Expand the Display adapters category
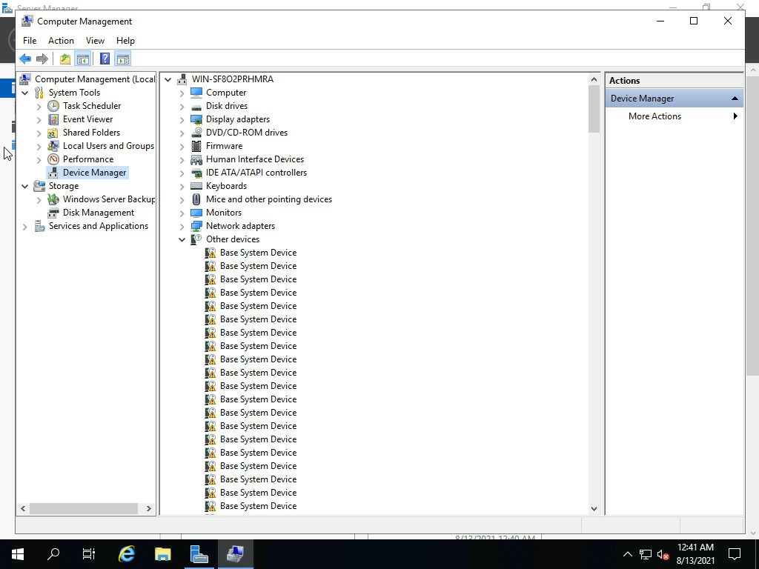Image resolution: width=759 pixels, height=569 pixels. click(x=182, y=119)
